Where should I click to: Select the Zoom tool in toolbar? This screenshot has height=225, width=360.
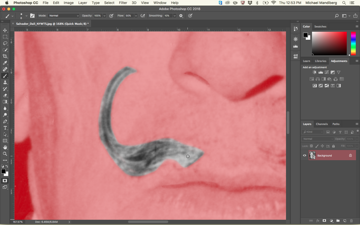pyautogui.click(x=5, y=154)
